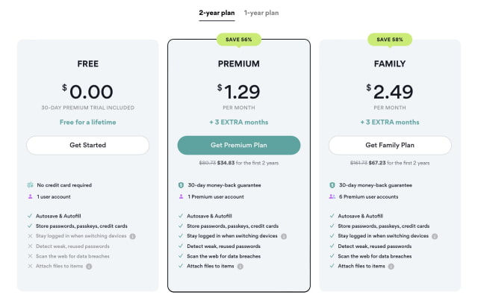Image resolution: width=478 pixels, height=307 pixels.
Task: Click info icon beside Premium 'Stay logged in'
Action: click(x=284, y=236)
